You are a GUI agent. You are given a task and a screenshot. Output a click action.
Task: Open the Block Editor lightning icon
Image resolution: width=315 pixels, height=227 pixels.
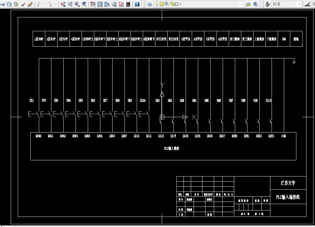click(x=30, y=4)
